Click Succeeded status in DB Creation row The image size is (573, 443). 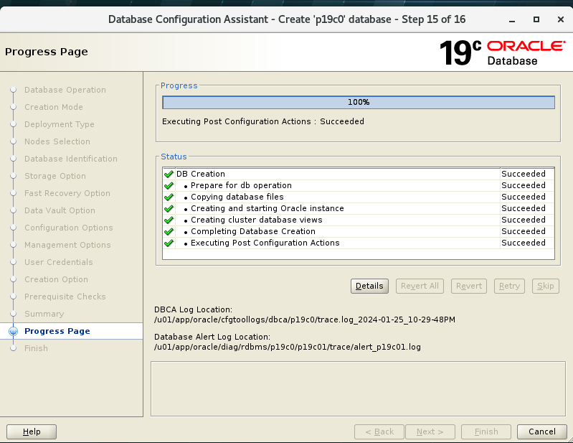click(524, 174)
